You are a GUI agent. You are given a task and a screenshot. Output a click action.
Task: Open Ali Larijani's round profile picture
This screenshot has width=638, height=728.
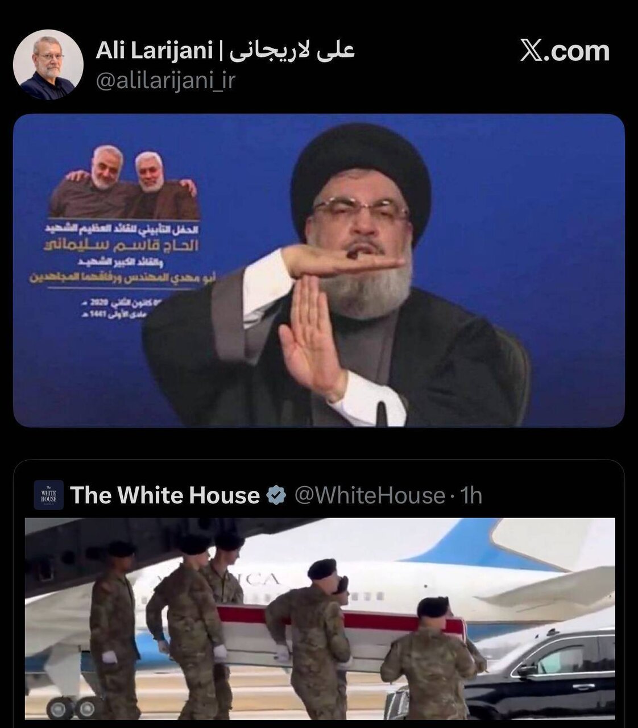coord(48,65)
